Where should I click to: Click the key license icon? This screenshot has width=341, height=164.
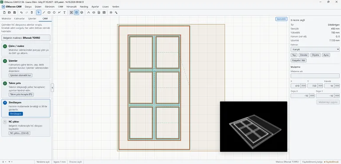116,12
